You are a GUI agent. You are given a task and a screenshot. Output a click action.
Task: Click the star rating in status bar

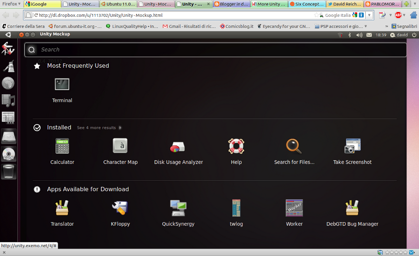396,252
